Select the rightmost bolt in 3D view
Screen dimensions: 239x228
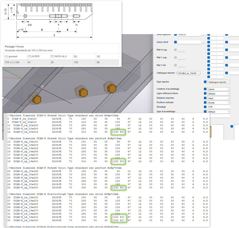111,88
